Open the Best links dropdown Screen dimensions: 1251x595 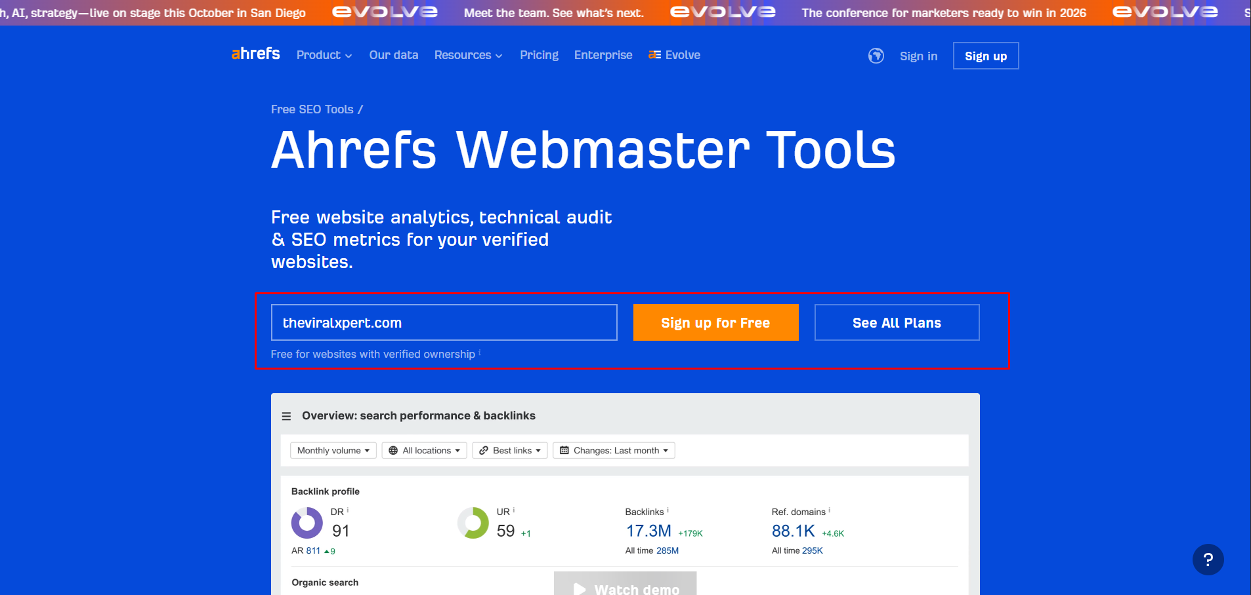coord(510,450)
